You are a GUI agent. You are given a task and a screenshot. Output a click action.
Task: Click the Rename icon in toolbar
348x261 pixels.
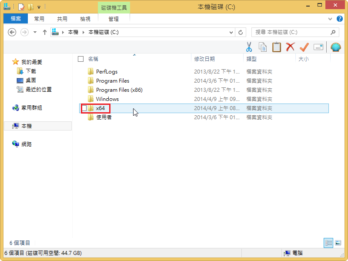tap(318, 47)
